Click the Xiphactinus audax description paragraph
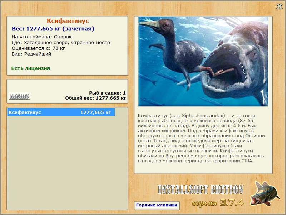This screenshot has height=215, width=286. pos(201,138)
